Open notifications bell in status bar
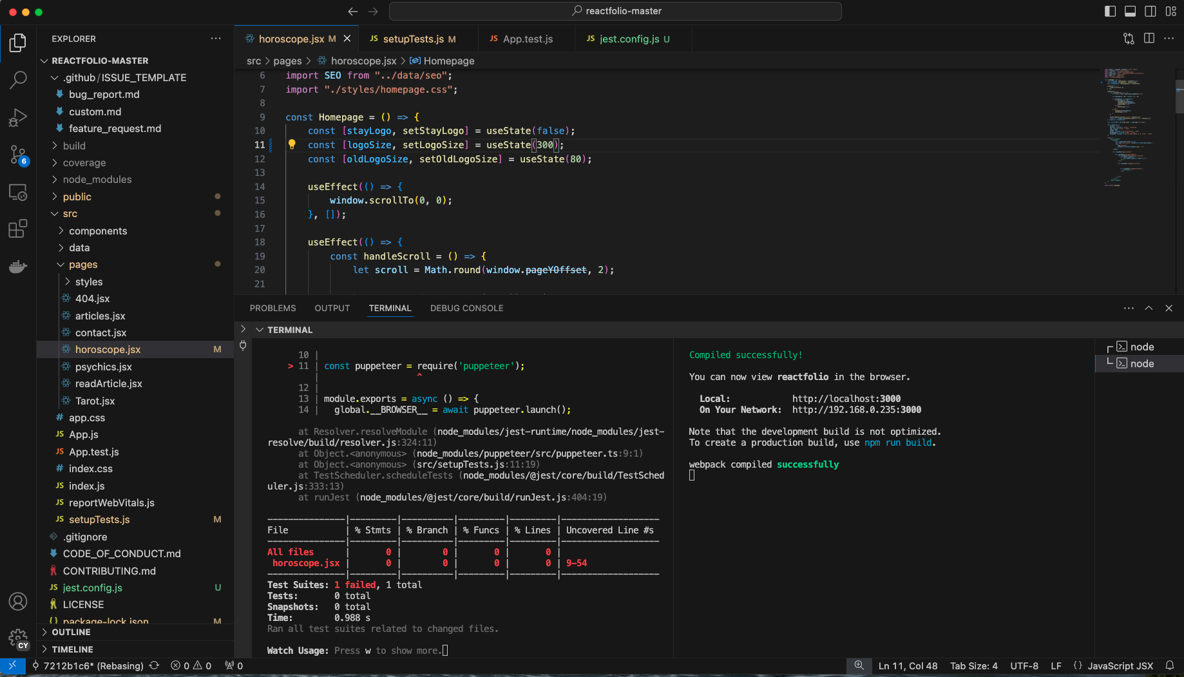Screen dimensions: 1184x677 click(1170, 666)
